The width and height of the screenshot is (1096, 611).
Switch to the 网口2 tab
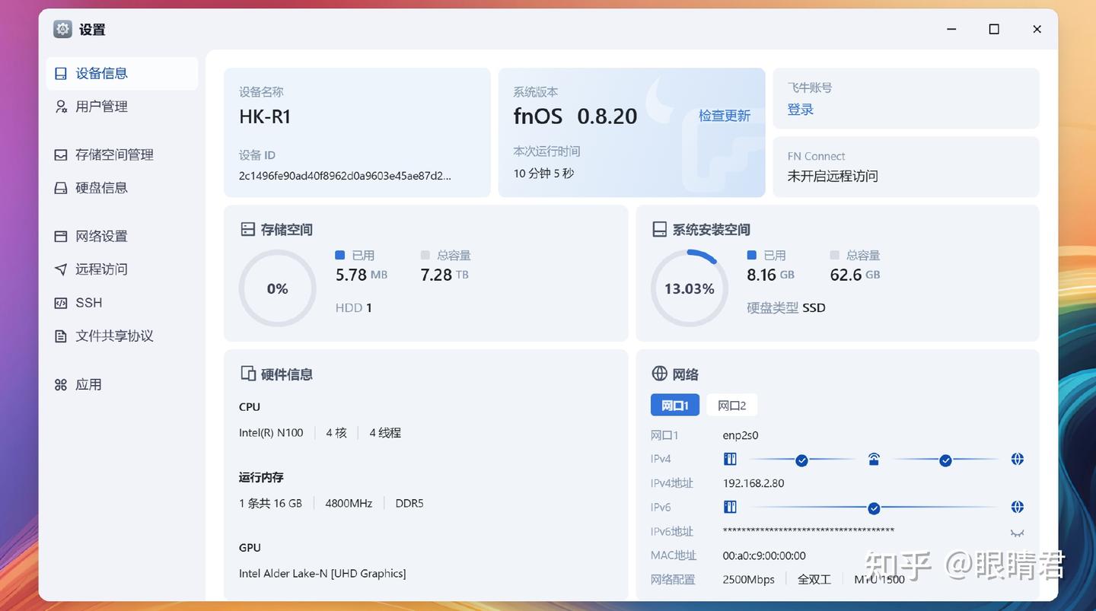(x=731, y=405)
